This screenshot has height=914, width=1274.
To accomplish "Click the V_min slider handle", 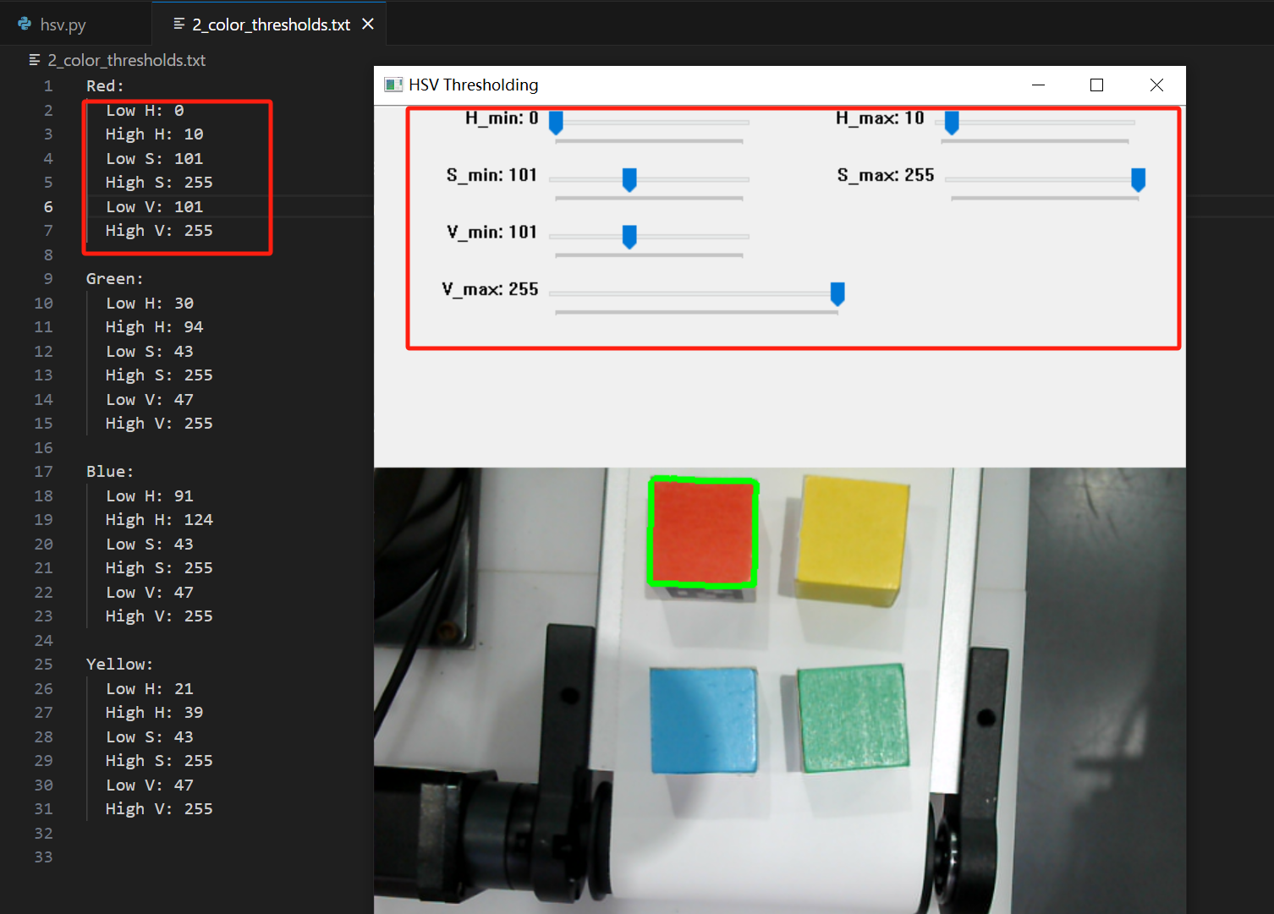I will click(629, 237).
